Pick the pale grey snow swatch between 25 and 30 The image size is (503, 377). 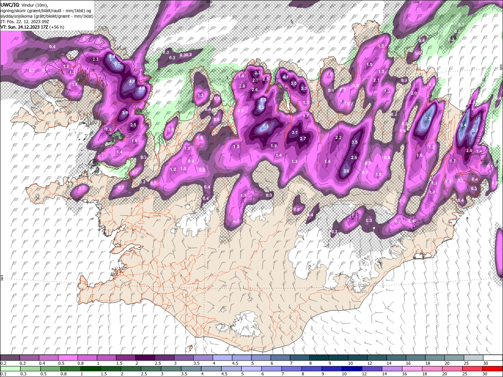(474, 358)
